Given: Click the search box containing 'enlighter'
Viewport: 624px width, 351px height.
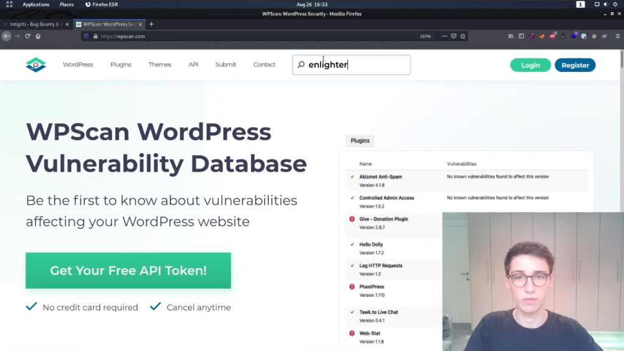Looking at the screenshot, I should click(x=352, y=65).
